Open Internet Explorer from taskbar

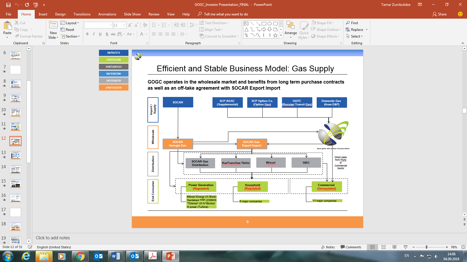[26, 256]
